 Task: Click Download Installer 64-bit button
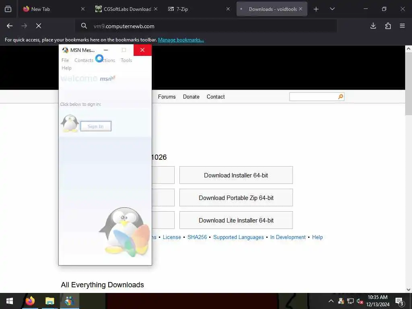[x=236, y=175]
